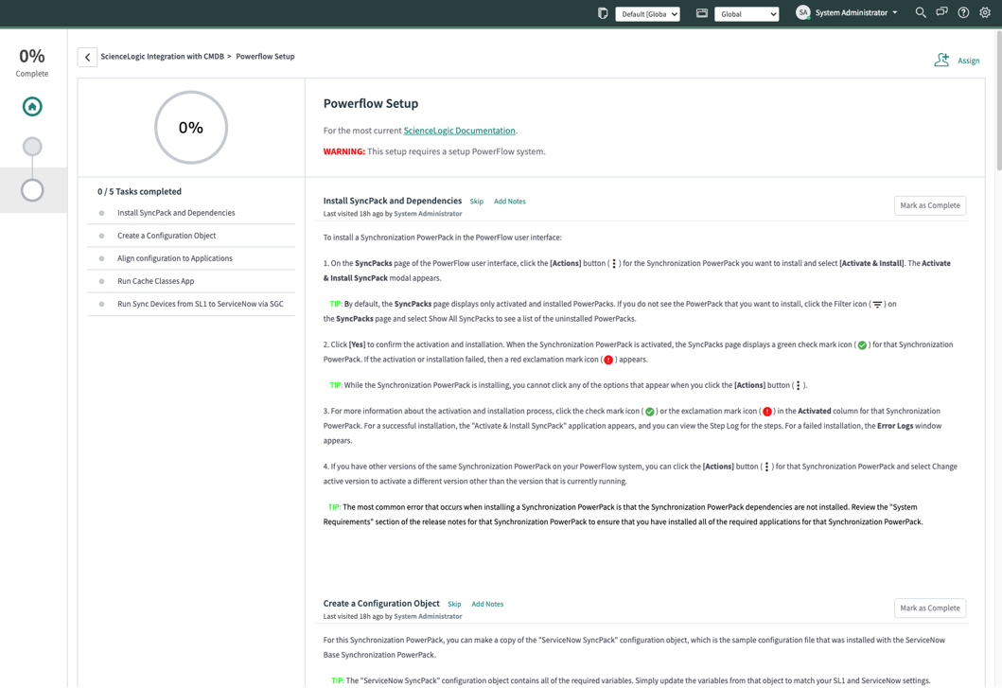Open the Global application scope dropdown
Image resolution: width=1002 pixels, height=688 pixels.
[747, 14]
